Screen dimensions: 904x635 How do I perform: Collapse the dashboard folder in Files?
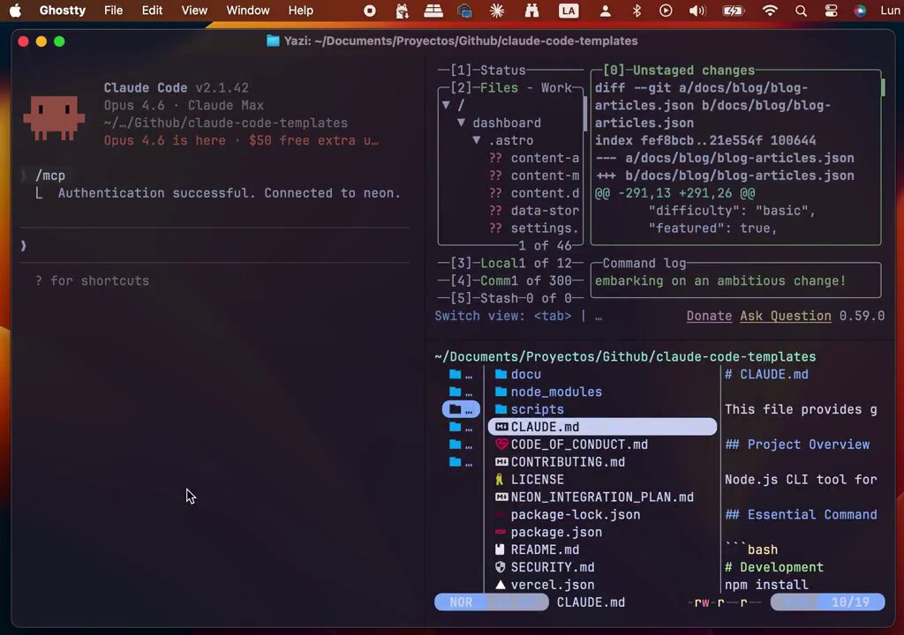(x=461, y=123)
